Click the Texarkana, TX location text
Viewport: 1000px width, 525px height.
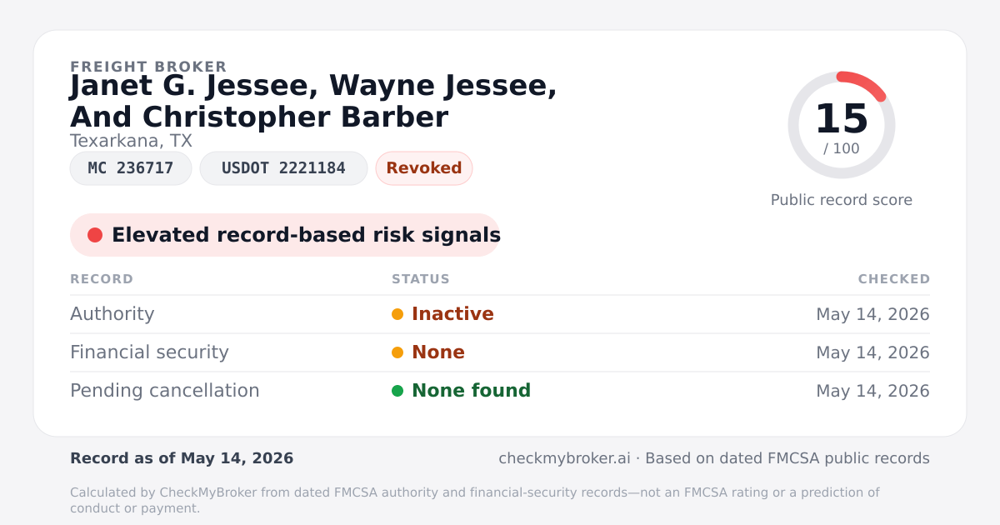(131, 141)
